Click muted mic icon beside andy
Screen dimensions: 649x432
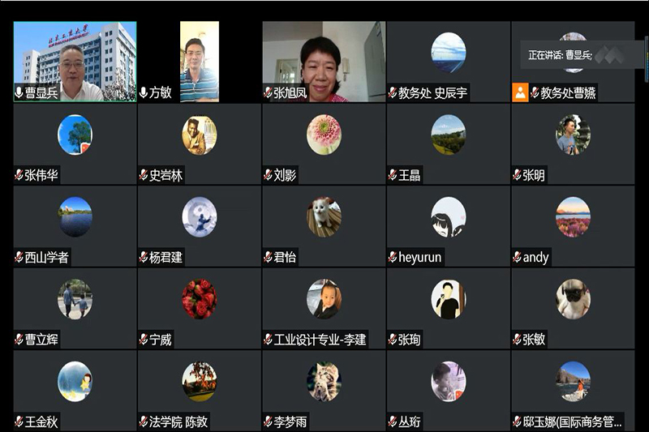click(x=517, y=257)
